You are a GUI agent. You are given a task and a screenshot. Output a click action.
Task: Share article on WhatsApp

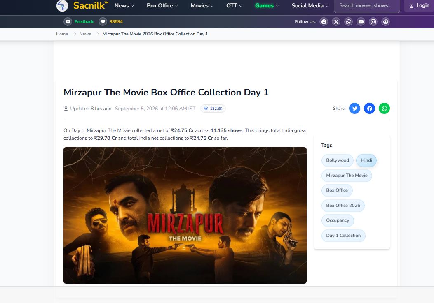tap(384, 108)
